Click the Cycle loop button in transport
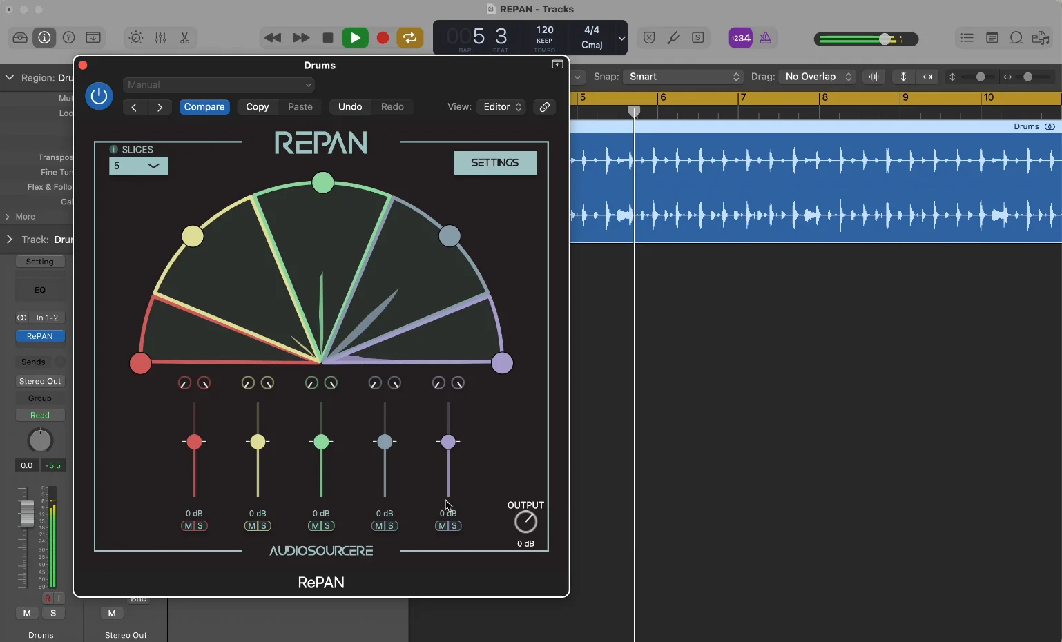 point(410,38)
